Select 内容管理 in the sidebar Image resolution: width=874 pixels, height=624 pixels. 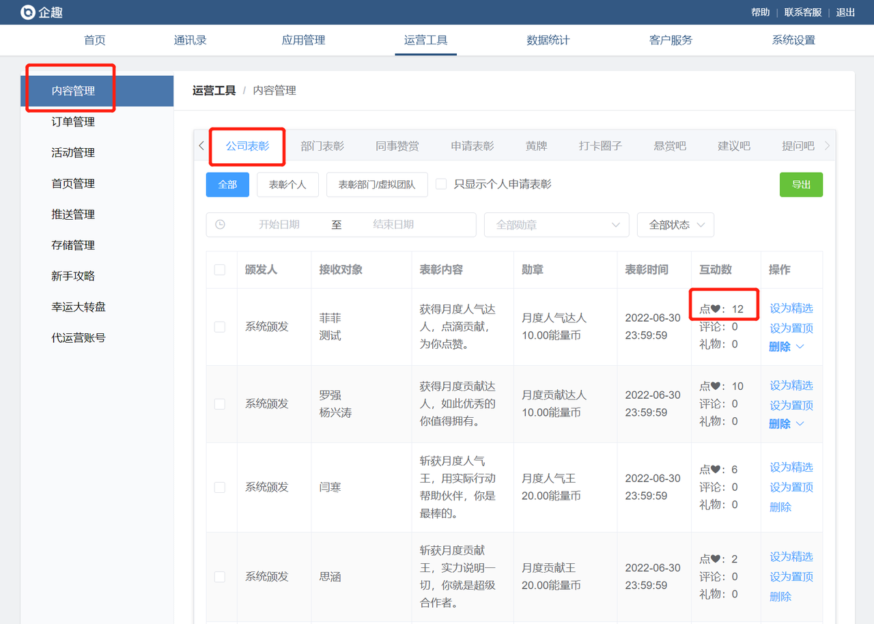pyautogui.click(x=97, y=91)
